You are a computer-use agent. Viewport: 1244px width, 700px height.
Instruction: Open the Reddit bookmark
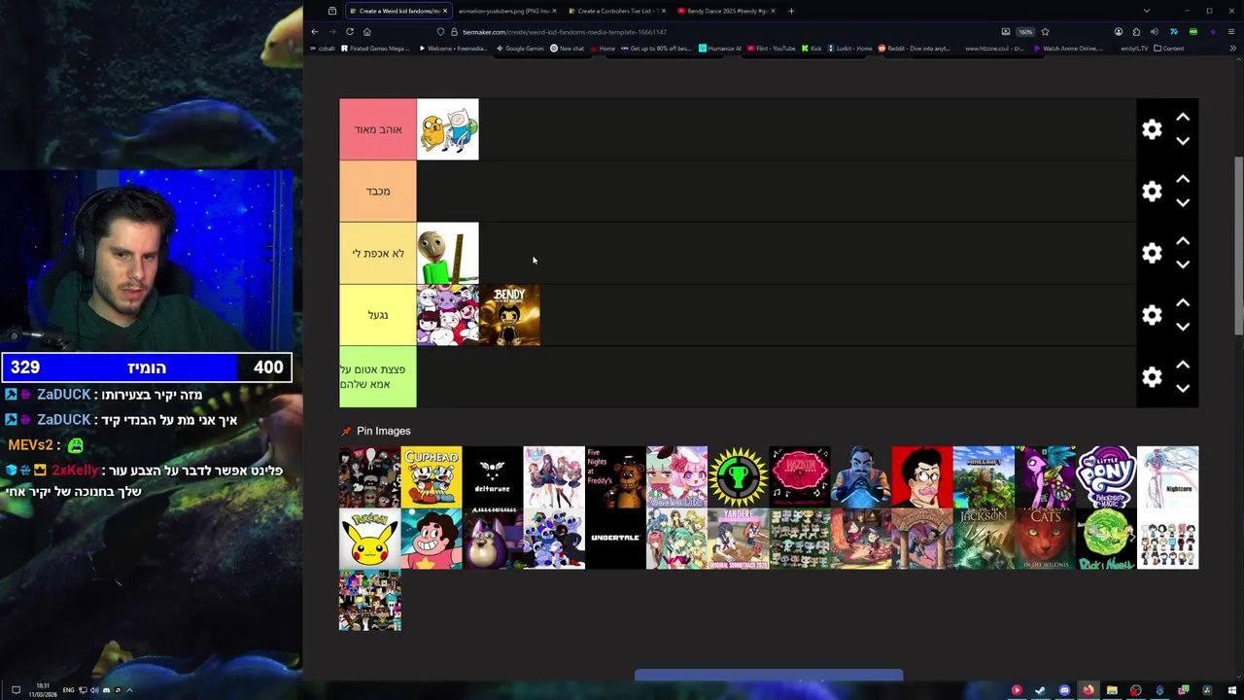point(915,49)
